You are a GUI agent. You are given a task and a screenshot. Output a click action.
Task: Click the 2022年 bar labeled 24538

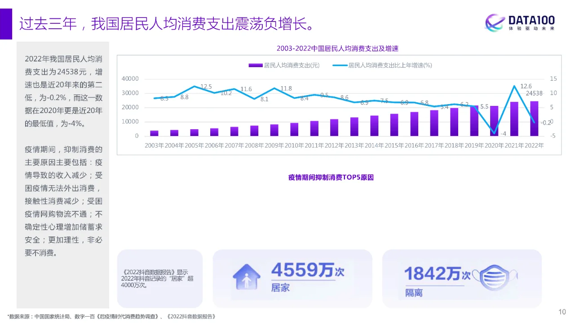point(534,118)
